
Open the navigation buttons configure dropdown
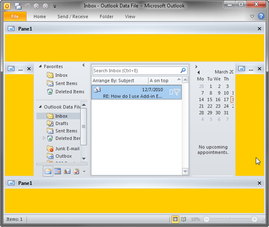[84, 171]
